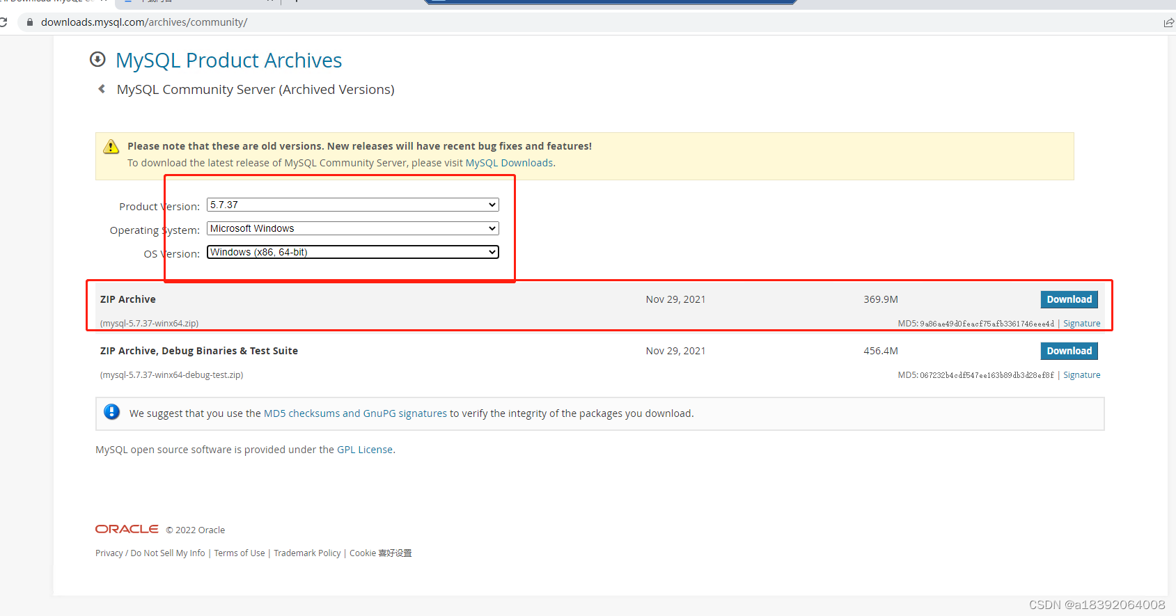
Task: Click the 456.4M file size value
Action: (881, 351)
